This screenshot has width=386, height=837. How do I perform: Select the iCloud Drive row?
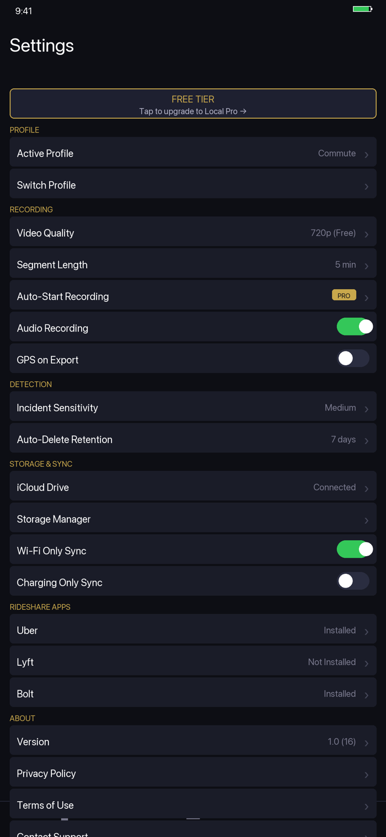pyautogui.click(x=193, y=487)
